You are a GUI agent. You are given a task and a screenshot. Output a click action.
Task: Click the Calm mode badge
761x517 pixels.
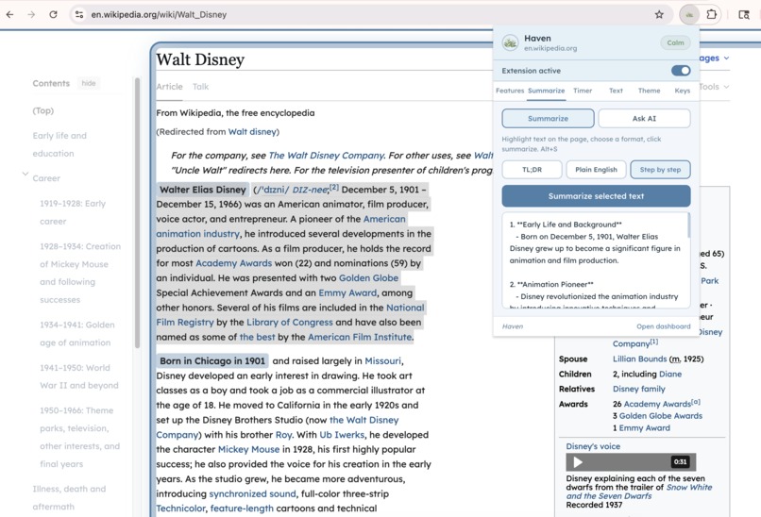675,42
